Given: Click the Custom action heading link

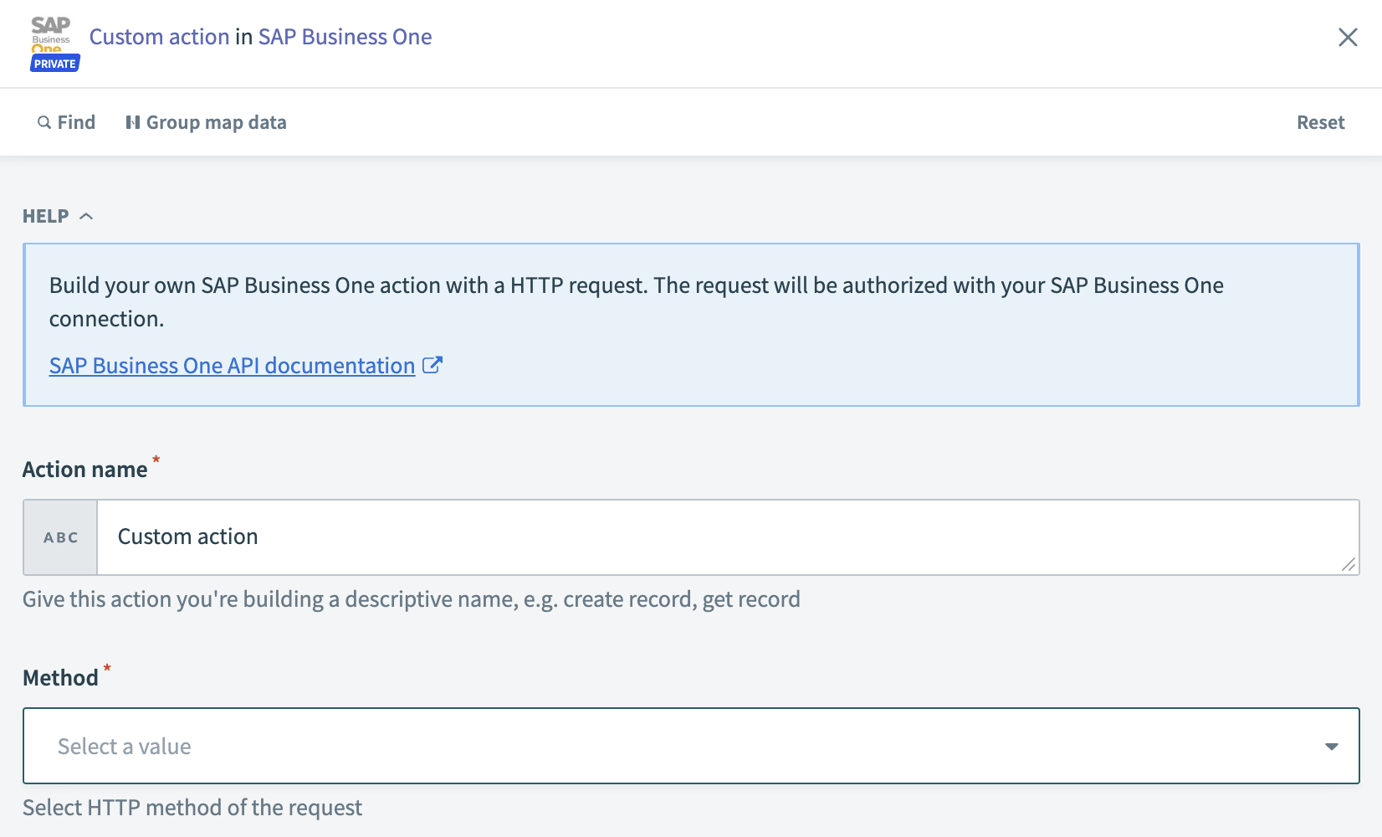Looking at the screenshot, I should (x=160, y=36).
